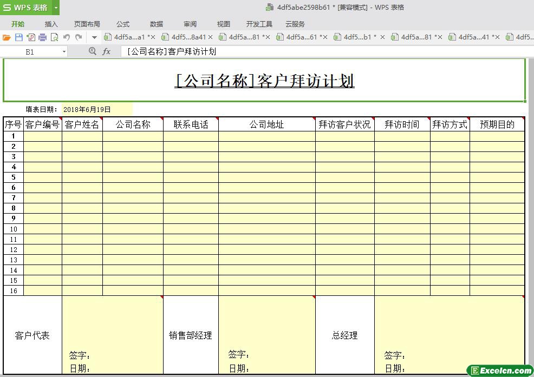Viewport: 534px width, 377px height.
Task: Close the 4df5a...a1 document tab
Action: click(152, 37)
